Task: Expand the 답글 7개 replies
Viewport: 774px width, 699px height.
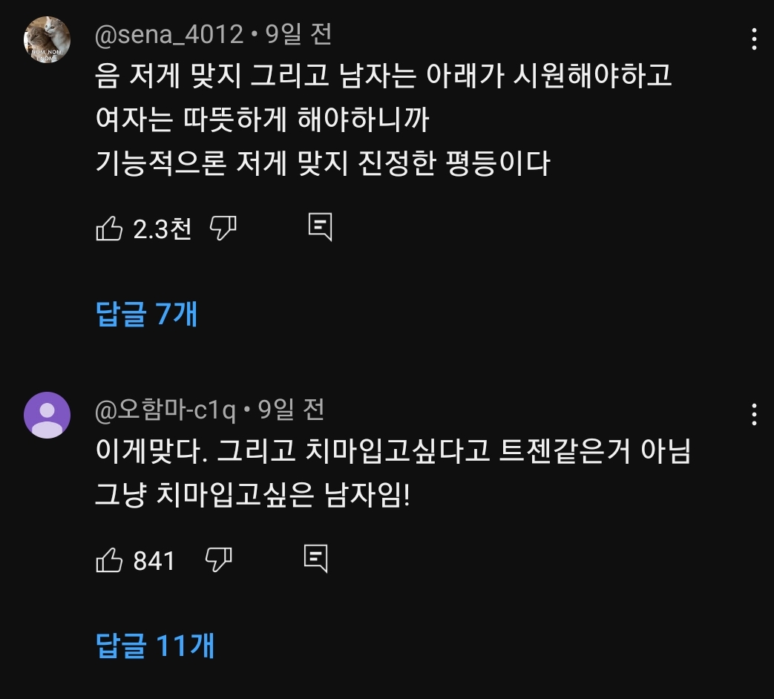Action: (146, 315)
